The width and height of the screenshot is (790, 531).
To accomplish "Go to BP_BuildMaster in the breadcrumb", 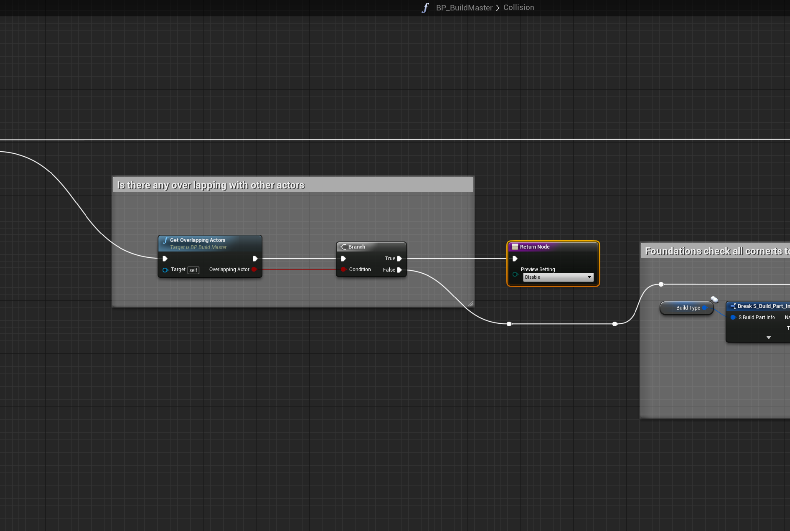I will [464, 8].
